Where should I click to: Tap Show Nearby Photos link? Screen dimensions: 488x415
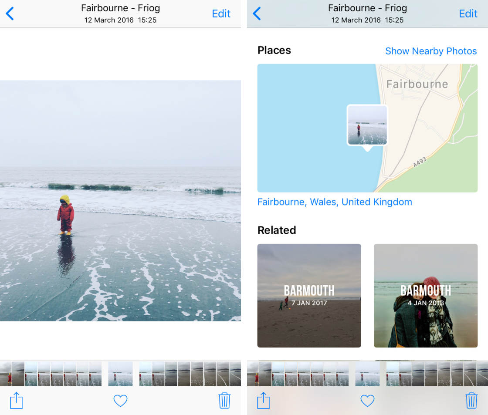coord(431,51)
